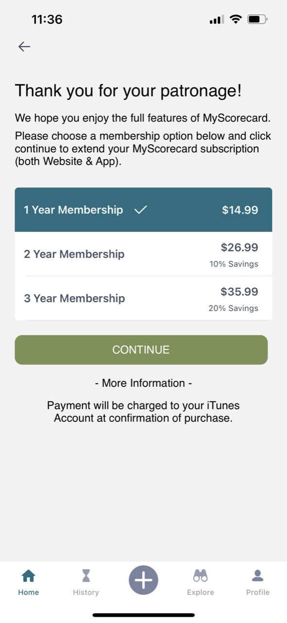The width and height of the screenshot is (287, 623).
Task: Tap the checkmark beside 1 Year Membership
Action: 141,210
